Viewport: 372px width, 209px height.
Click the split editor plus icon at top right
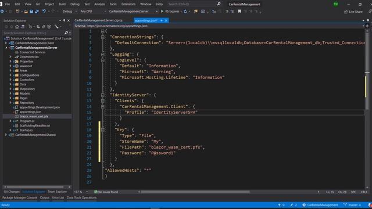pyautogui.click(x=367, y=26)
